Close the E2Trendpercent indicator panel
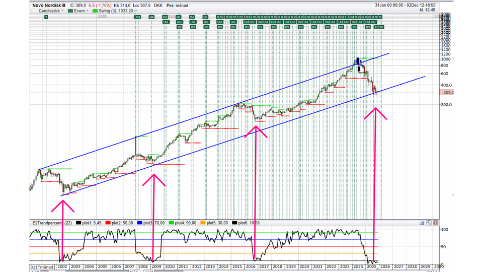This screenshot has width=483, height=272. click(x=436, y=223)
